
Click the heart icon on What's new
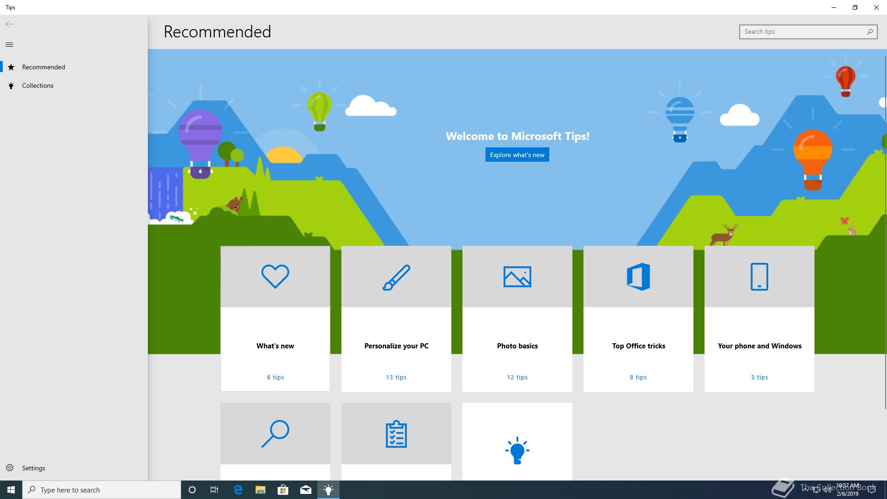275,276
